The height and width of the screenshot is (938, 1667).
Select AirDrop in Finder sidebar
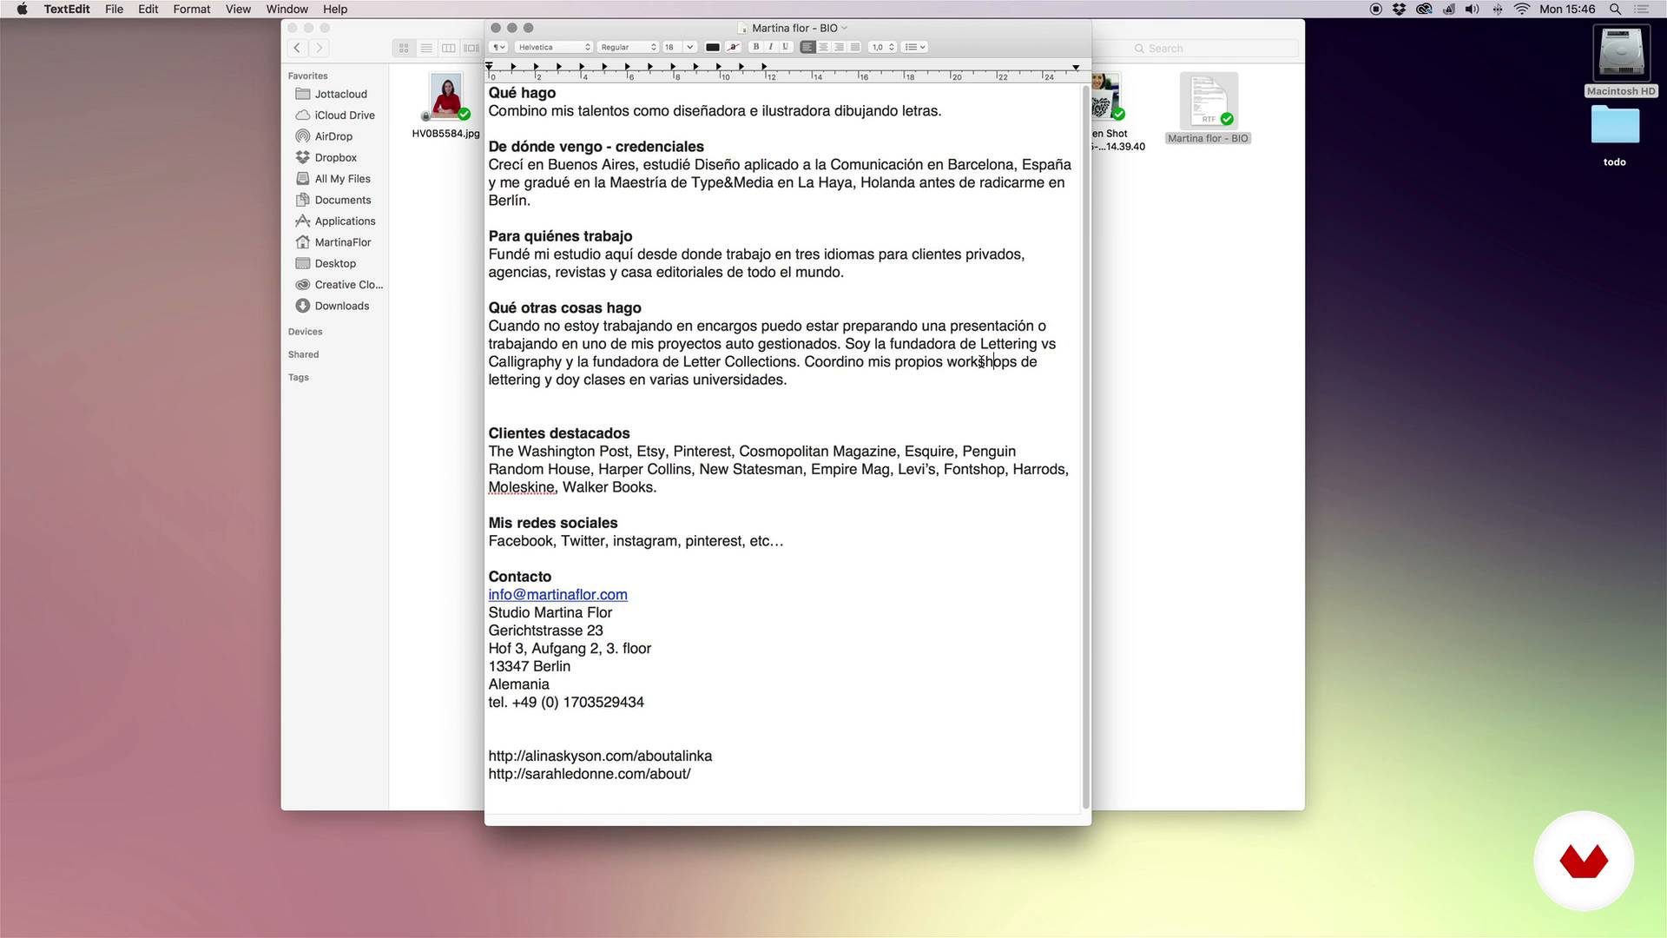334,136
